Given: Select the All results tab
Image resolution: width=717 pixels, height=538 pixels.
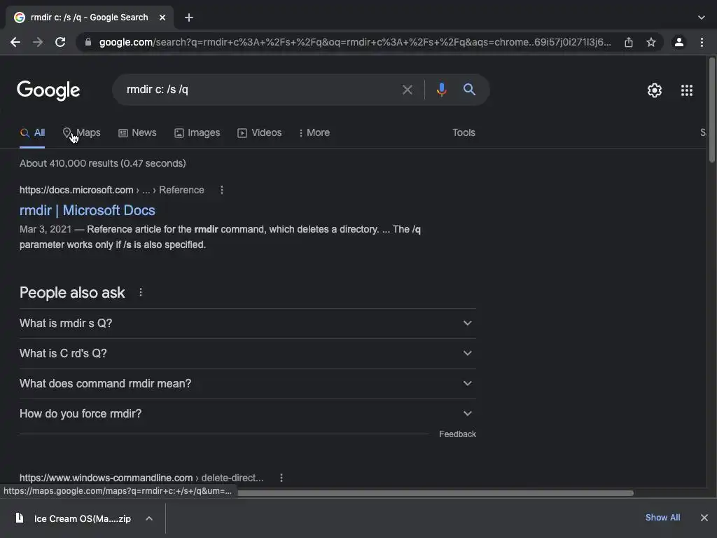Looking at the screenshot, I should (x=32, y=132).
